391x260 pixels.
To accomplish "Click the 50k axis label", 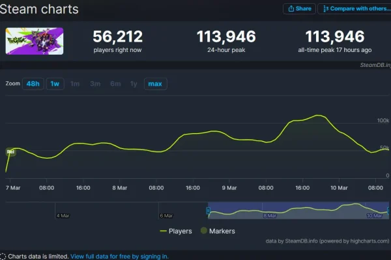I will (384, 148).
